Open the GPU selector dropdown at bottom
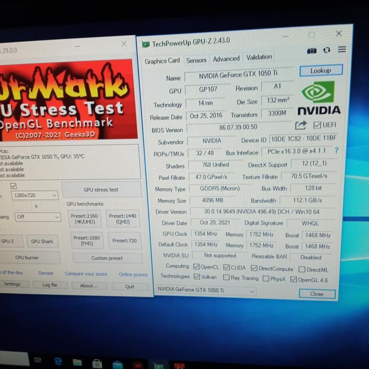The image size is (369, 369). pos(206,290)
